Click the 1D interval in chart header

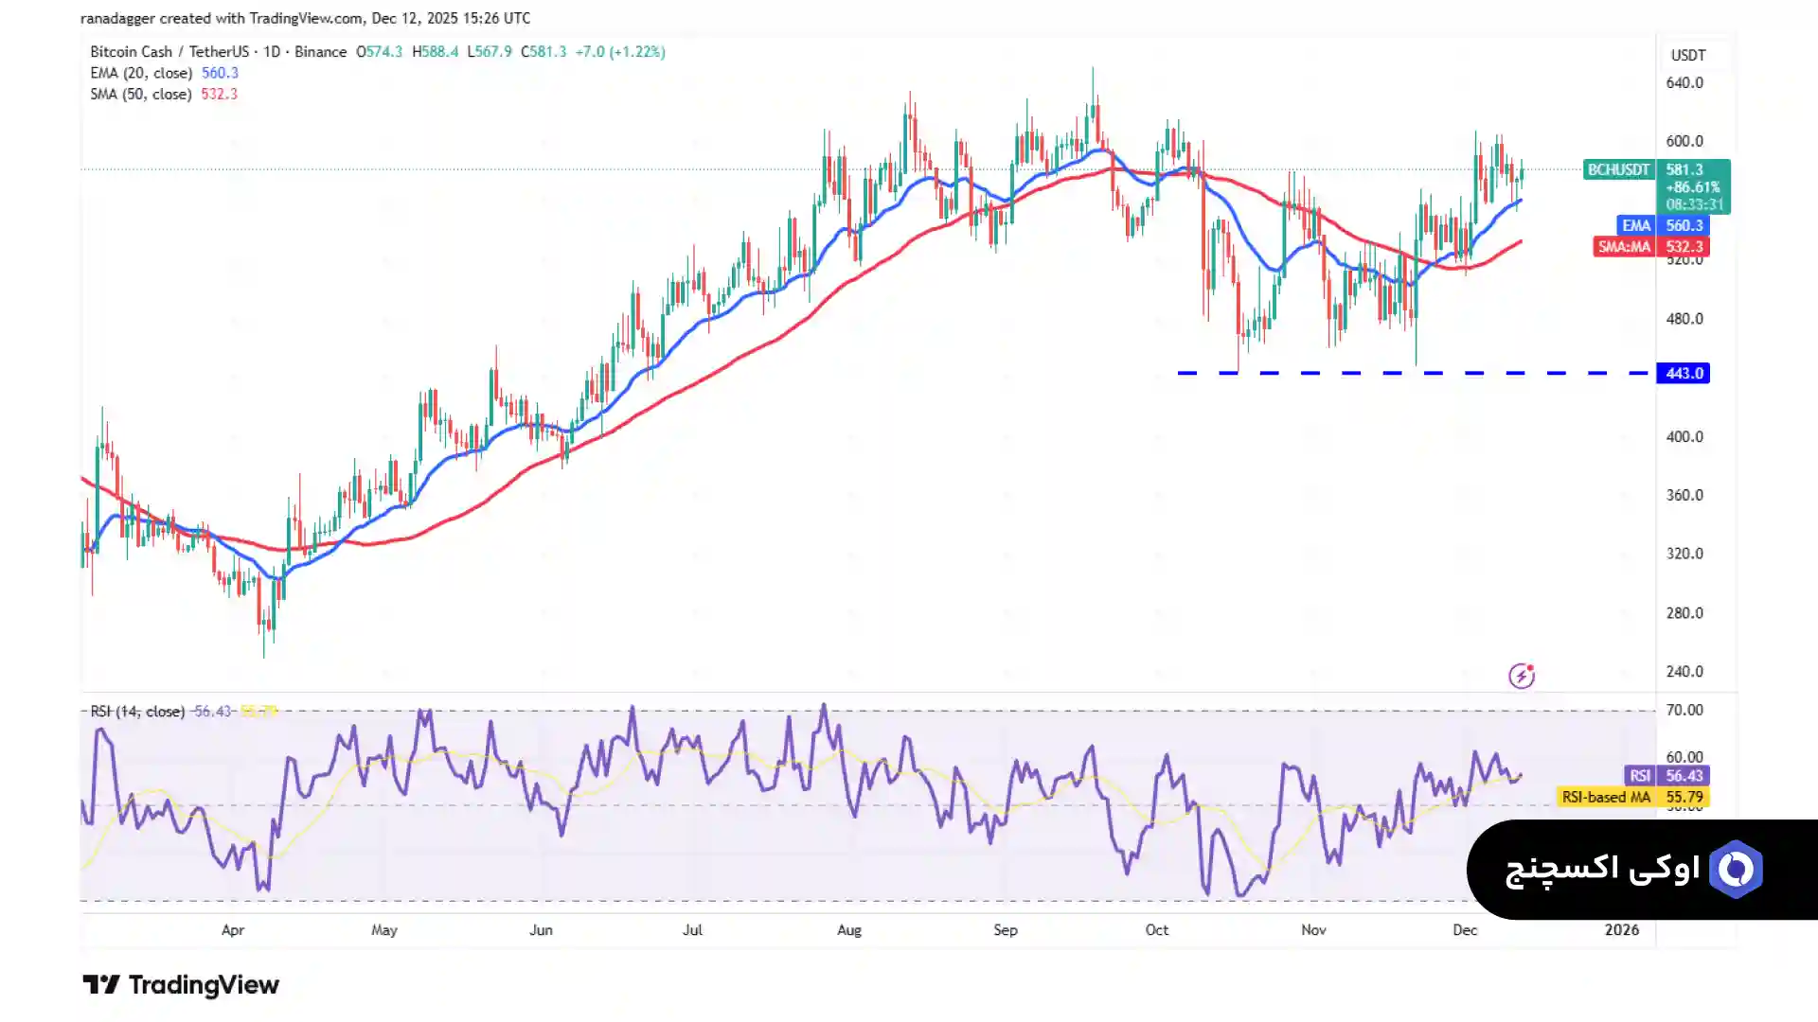click(272, 52)
